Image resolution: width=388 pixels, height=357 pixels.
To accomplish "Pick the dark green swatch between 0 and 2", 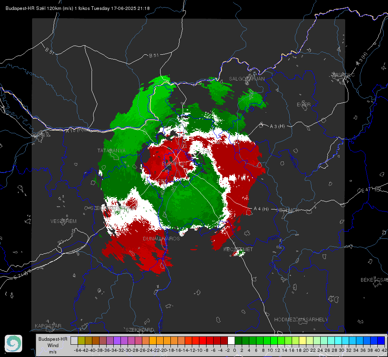I will (238, 340).
